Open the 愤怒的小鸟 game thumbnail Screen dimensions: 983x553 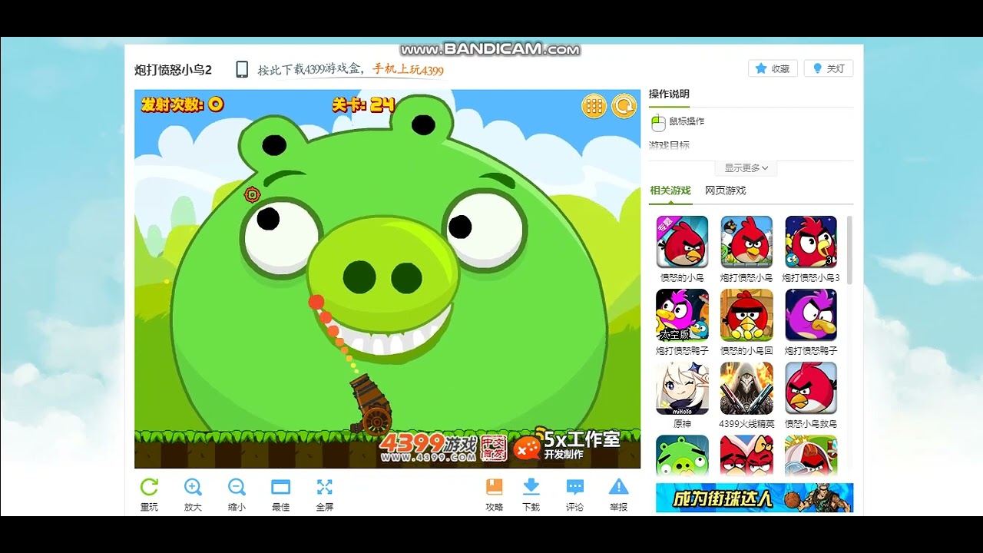[682, 241]
